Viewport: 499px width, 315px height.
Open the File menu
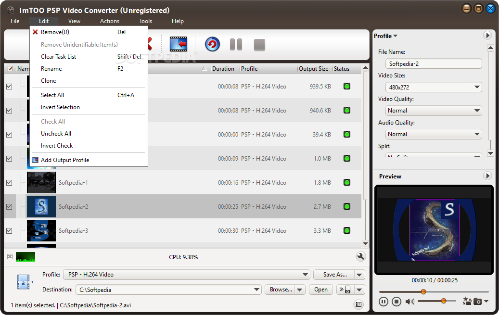(15, 21)
